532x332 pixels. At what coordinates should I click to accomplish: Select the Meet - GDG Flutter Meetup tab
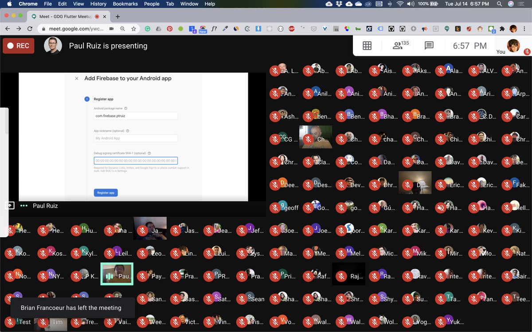pos(69,16)
